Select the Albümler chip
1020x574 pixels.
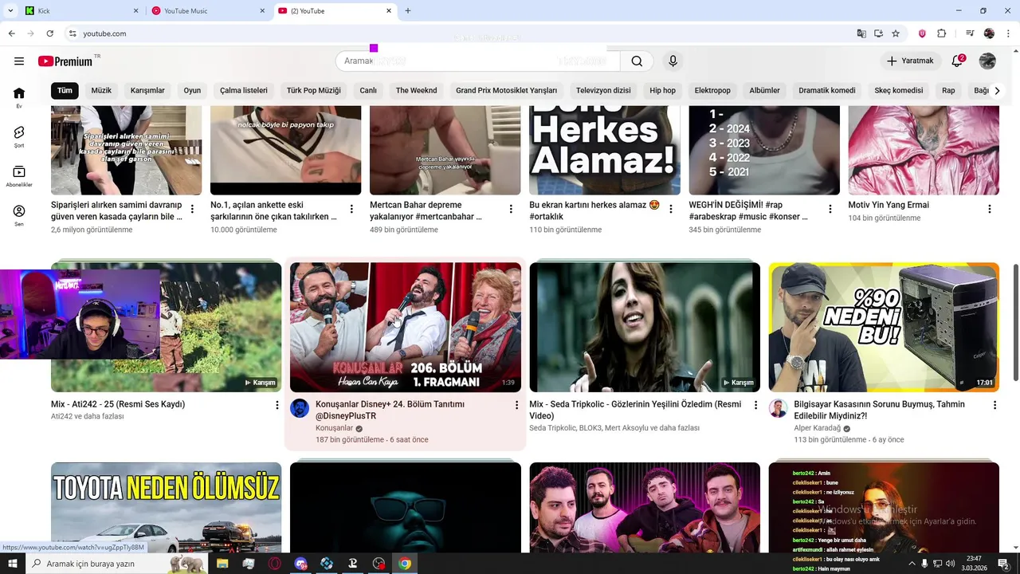pyautogui.click(x=764, y=90)
